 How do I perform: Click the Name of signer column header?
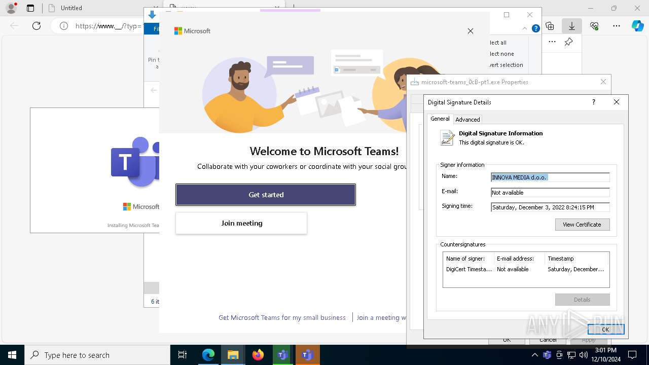(468, 259)
